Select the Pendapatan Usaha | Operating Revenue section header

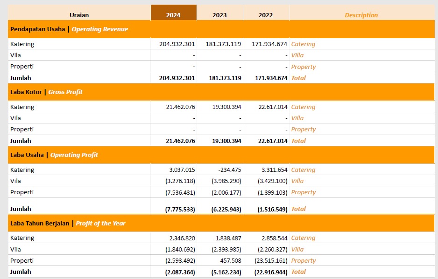pyautogui.click(x=69, y=29)
